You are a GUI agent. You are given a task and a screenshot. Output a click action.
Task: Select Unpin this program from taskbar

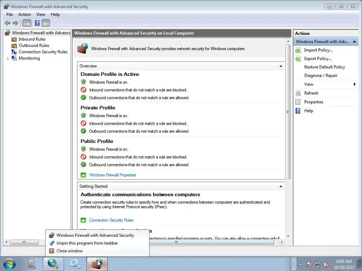97,243
